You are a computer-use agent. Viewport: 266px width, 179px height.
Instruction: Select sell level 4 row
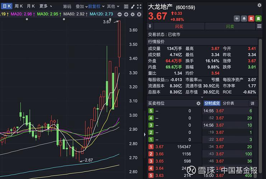175,118
